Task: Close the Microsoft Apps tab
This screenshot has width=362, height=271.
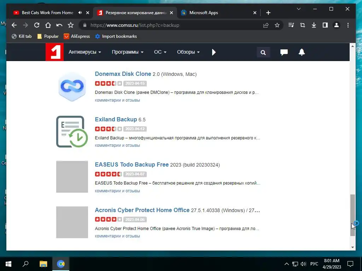Action: click(255, 13)
